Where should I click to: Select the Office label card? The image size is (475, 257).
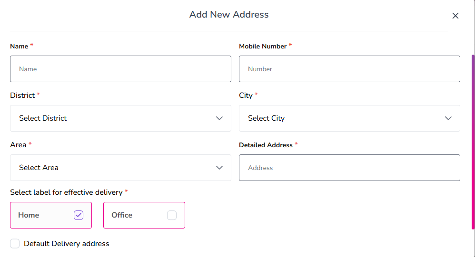pos(144,215)
